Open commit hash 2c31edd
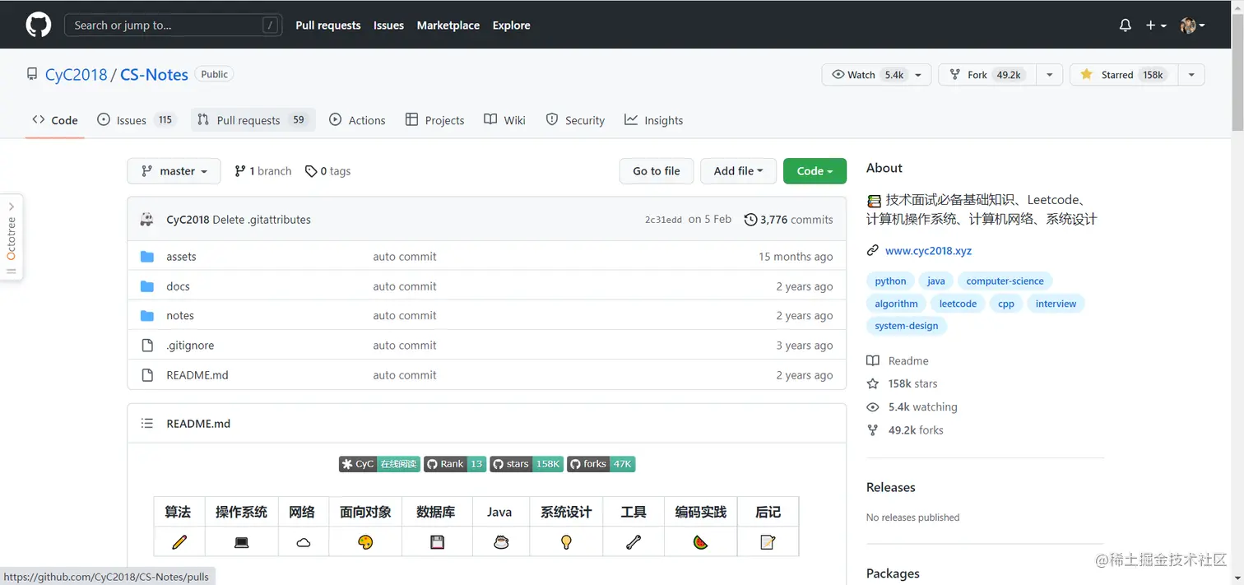The width and height of the screenshot is (1244, 585). (x=663, y=221)
